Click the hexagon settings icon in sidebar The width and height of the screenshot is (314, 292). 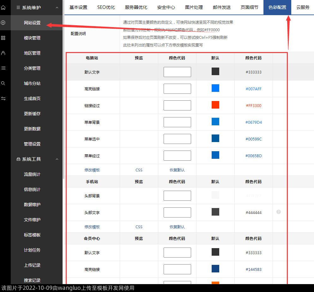(3, 23)
